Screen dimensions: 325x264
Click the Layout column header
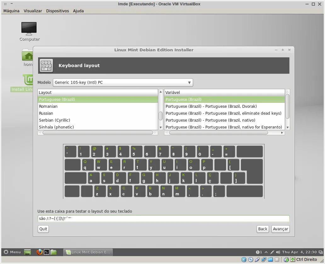pos(98,93)
